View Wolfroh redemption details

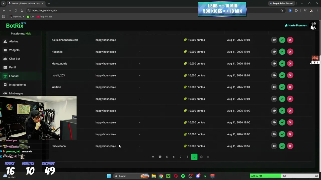click(x=274, y=87)
